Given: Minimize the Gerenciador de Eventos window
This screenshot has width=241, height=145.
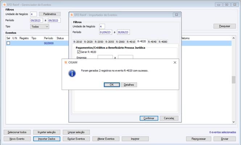Looking at the screenshot, I should click(x=219, y=5).
